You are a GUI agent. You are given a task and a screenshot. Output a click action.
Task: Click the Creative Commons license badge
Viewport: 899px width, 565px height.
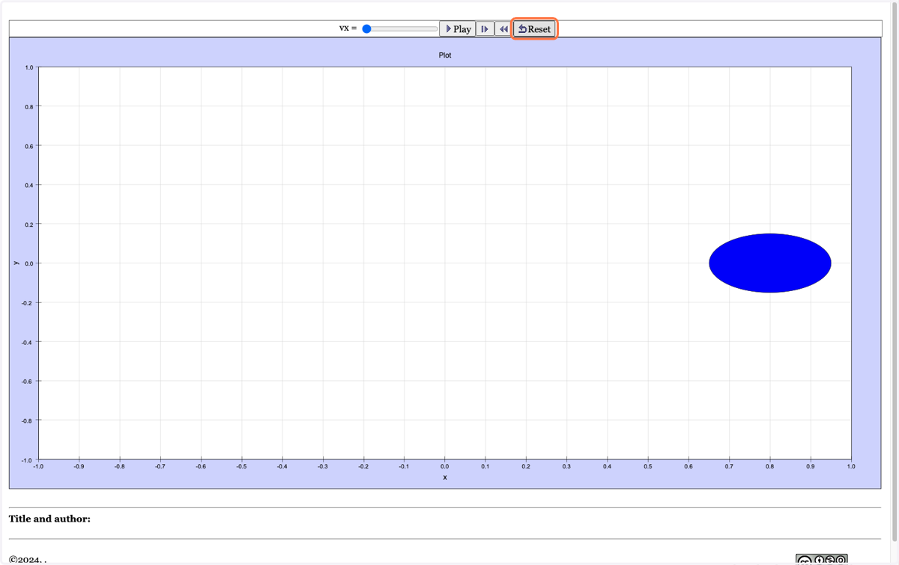click(821, 559)
